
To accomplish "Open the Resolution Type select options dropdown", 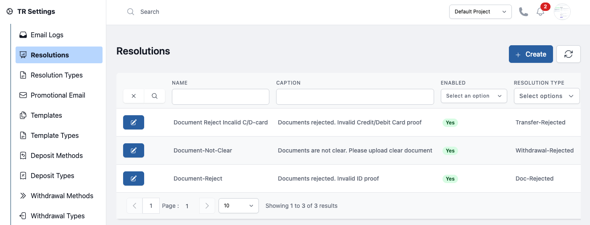I will (547, 96).
